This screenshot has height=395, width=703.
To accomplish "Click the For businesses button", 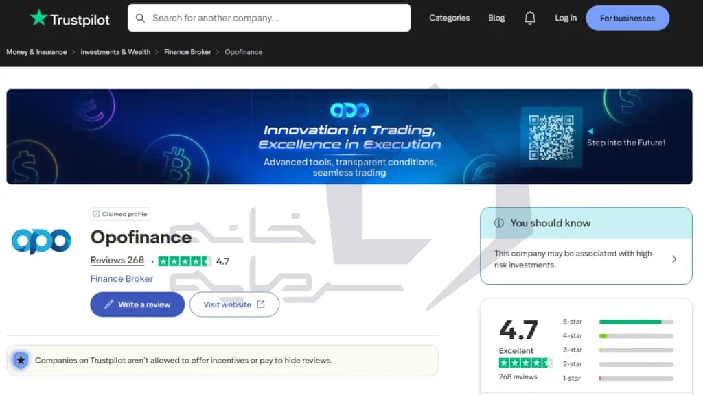I will pos(627,19).
